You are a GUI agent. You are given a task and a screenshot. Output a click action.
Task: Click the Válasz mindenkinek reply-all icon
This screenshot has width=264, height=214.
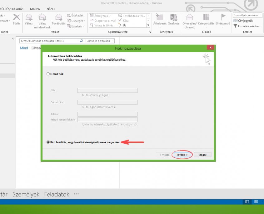coord(42,18)
